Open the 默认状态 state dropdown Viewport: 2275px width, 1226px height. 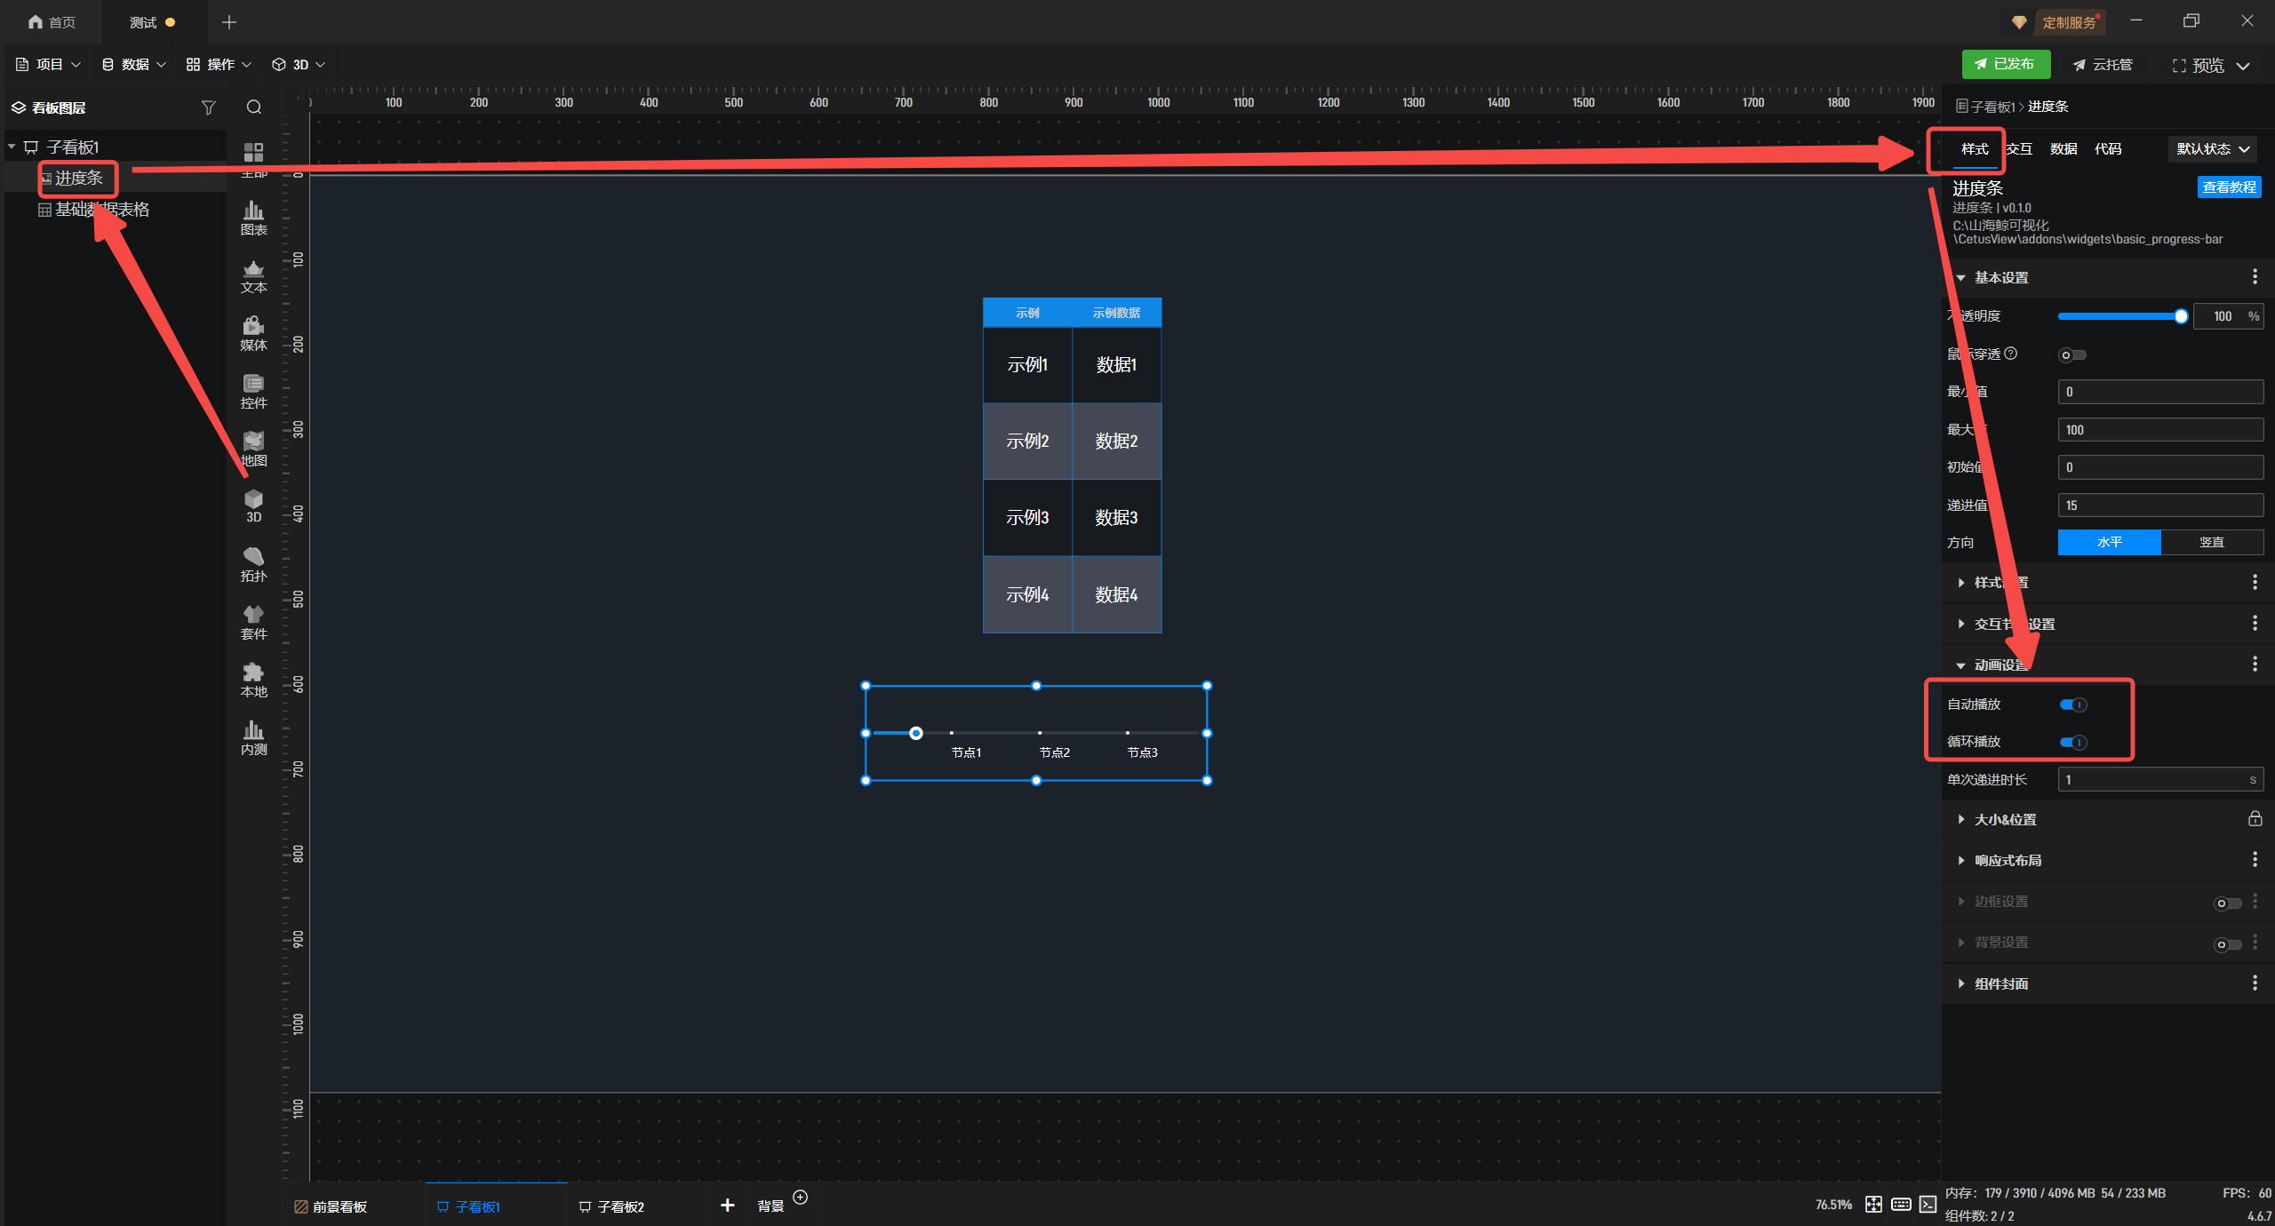(x=2211, y=149)
